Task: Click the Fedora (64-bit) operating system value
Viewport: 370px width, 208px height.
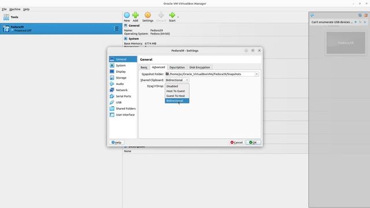Action: (x=160, y=34)
